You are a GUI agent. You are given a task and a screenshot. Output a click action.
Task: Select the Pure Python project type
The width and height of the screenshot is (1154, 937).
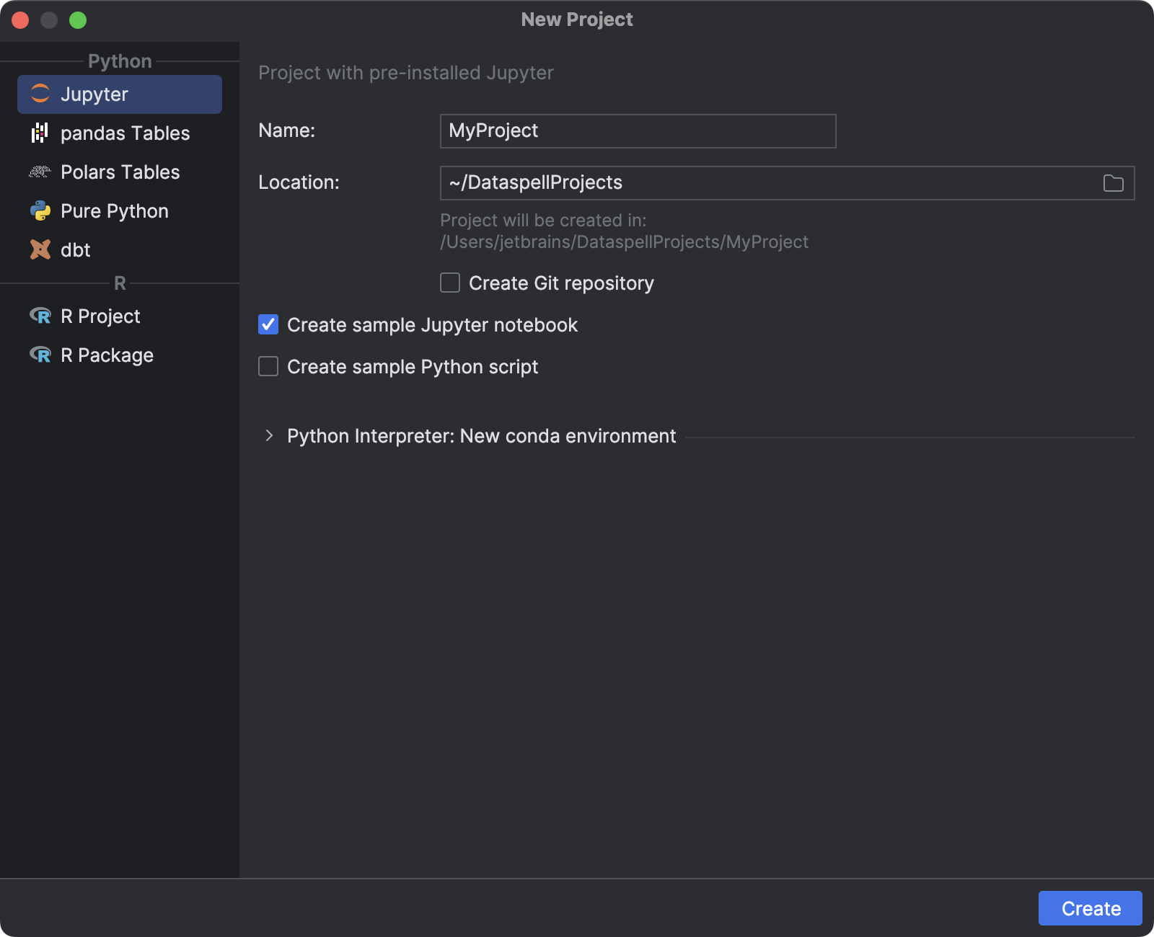tap(114, 210)
